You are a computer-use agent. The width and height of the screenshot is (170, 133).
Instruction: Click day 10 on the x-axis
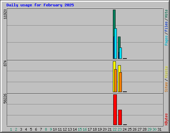(x=55, y=129)
